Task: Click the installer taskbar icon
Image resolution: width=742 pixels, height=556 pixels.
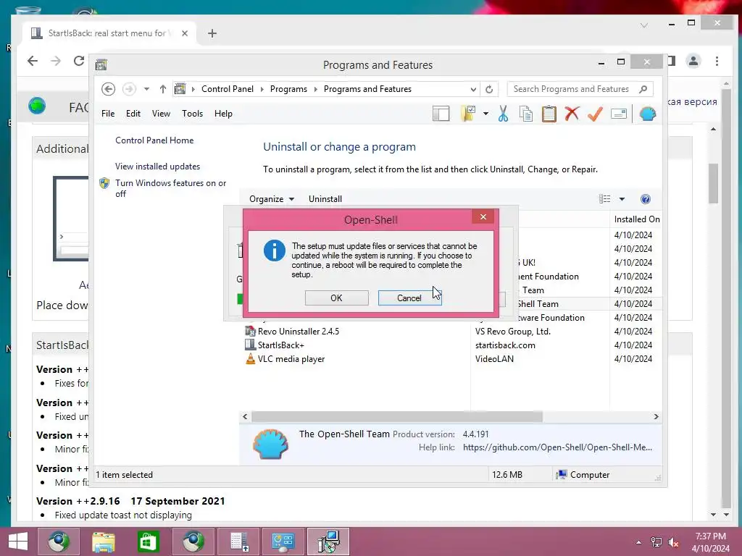Action: click(328, 542)
